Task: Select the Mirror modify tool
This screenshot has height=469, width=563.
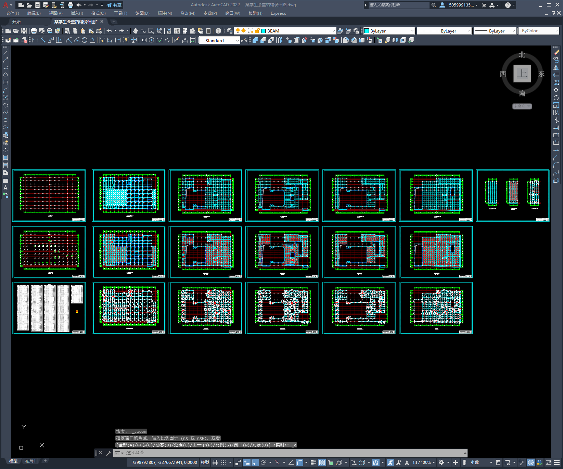Action: (556, 67)
